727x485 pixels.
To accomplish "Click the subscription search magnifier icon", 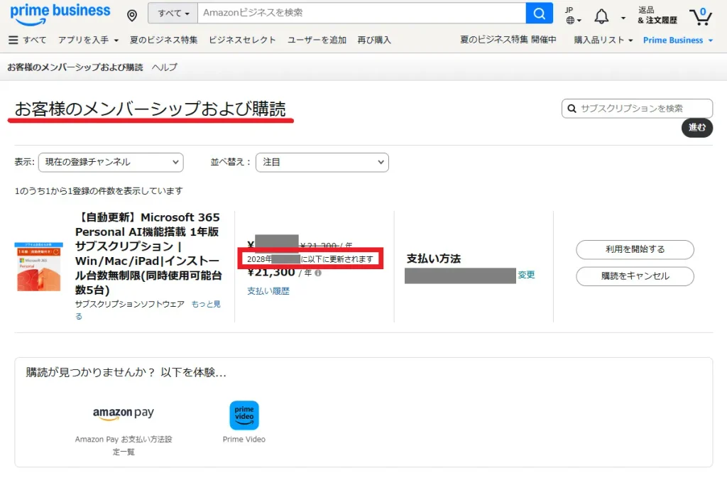I will pos(572,109).
